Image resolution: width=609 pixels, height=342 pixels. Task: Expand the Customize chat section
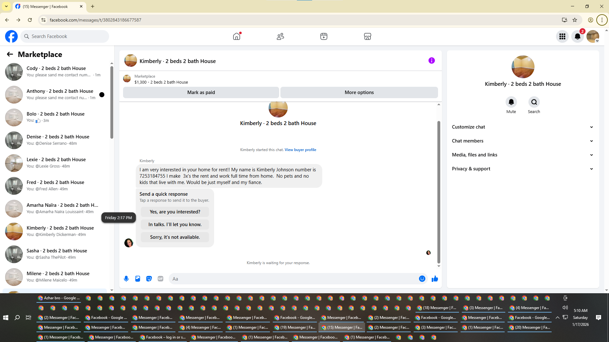point(522,127)
